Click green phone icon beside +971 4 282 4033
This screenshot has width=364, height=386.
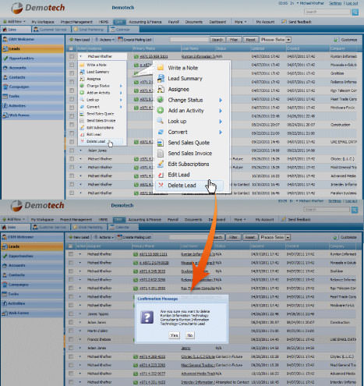[136, 356]
